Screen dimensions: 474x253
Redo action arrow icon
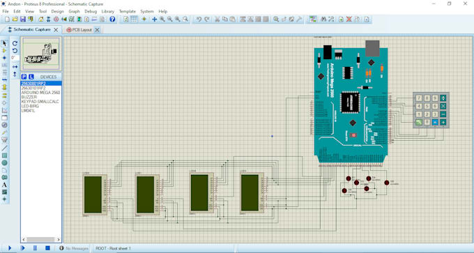207,20
